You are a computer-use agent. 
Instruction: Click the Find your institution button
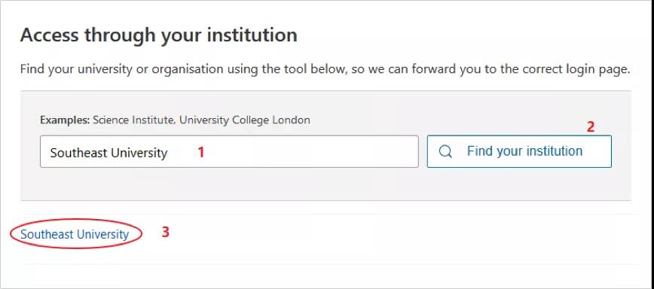519,151
